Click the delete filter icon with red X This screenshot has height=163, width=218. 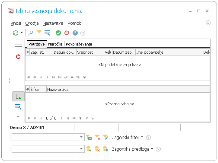pos(97,137)
